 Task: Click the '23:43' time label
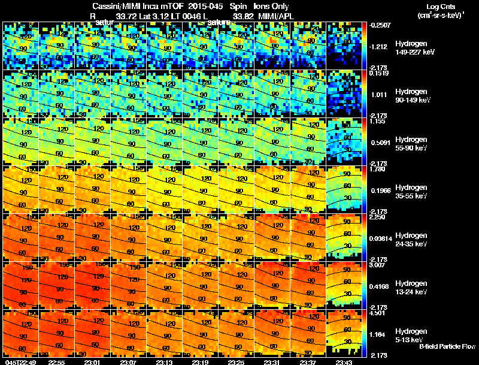(x=344, y=362)
